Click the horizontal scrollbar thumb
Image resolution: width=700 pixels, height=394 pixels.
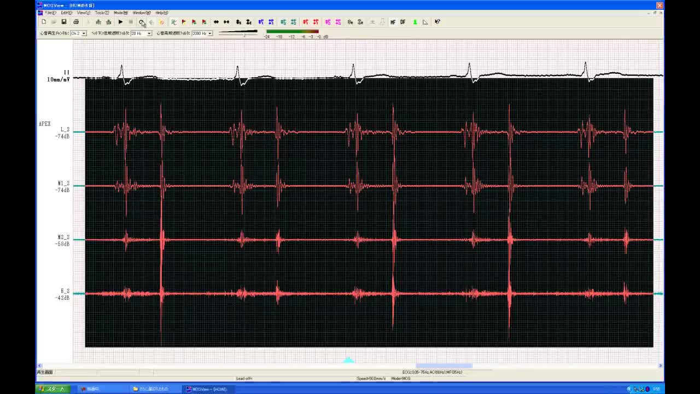[444, 366]
